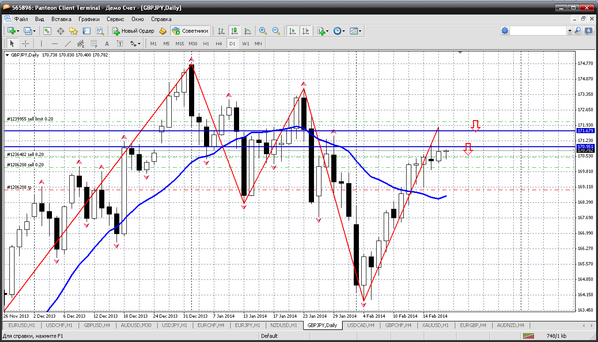Open the Сервис menu
Viewport: 598px width, 342px height.
click(115, 19)
